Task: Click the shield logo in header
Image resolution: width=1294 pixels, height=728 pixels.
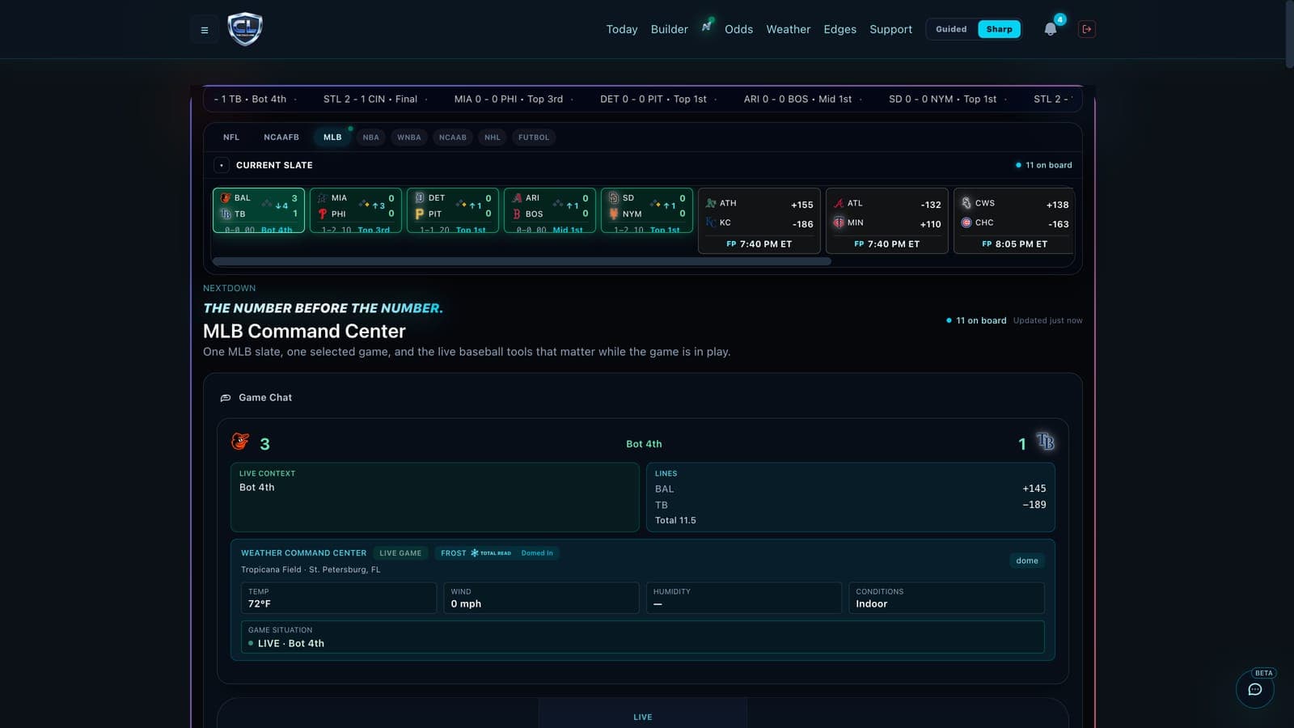Action: 245,29
